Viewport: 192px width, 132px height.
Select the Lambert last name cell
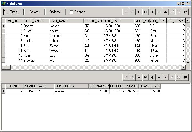point(66,36)
